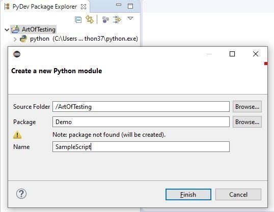Maximize the PyDev Package Explorer panel
Screen dimensions: 274x212
pos(130,6)
